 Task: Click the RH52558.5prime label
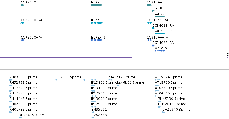(23, 82)
